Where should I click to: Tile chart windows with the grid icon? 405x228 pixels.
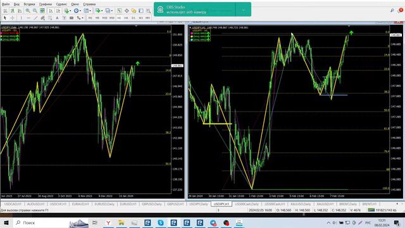pos(42,11)
